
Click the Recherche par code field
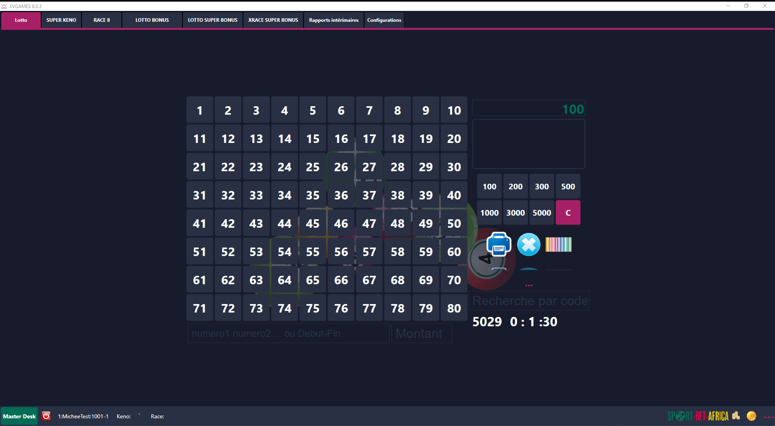tap(529, 301)
